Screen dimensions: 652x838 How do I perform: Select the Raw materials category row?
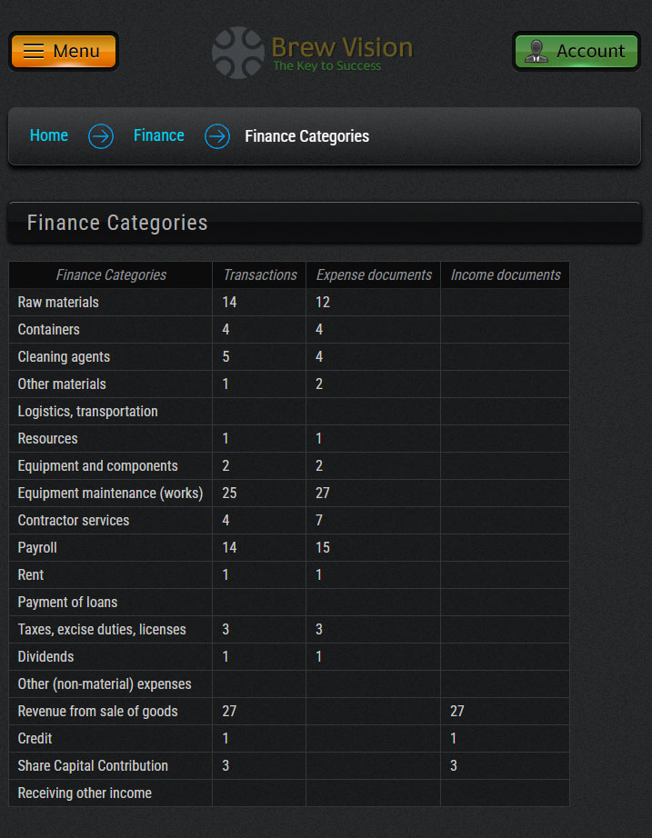(58, 302)
